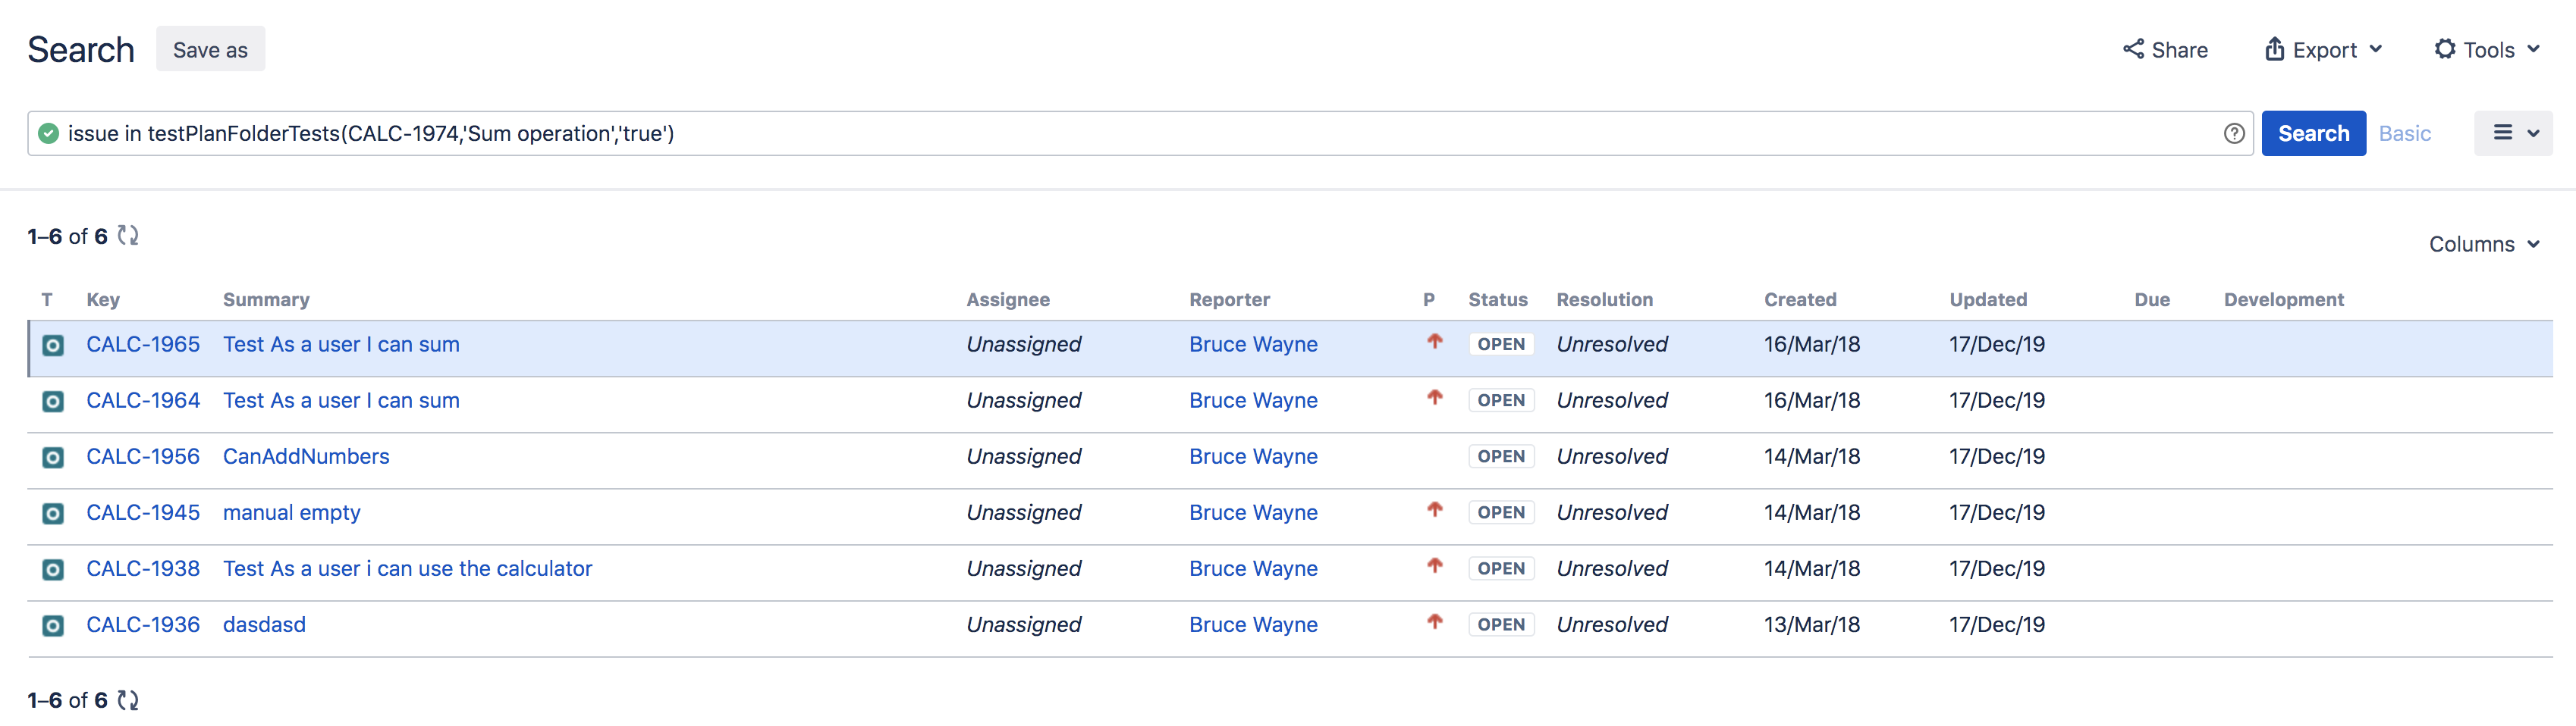Open issue key CALC-1964
Viewport: 2576px width, 726px height.
(x=143, y=400)
